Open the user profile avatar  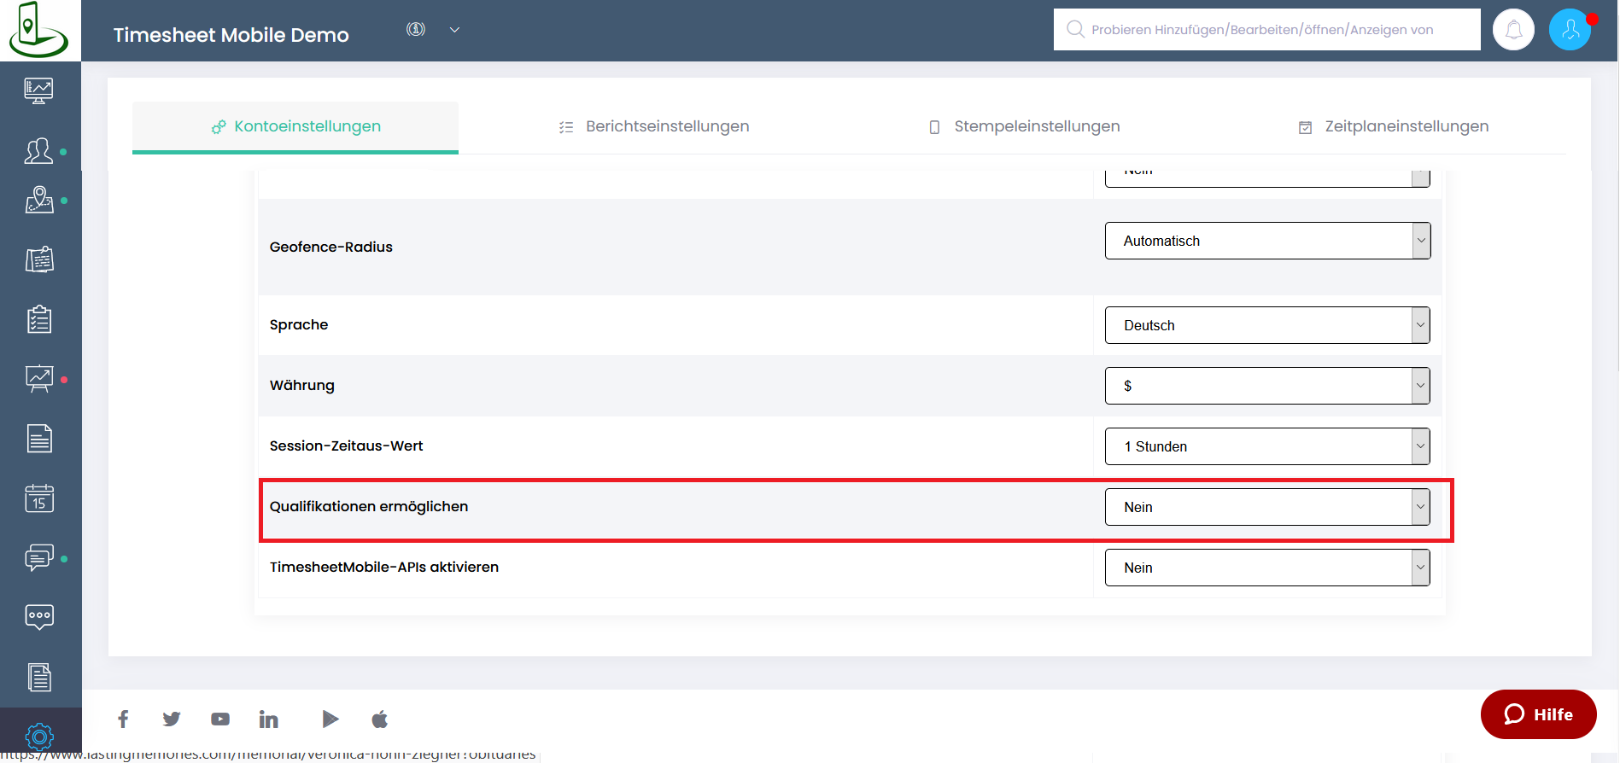click(x=1570, y=30)
